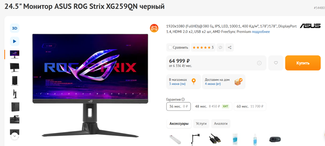Screen dimensions: 325x146
Task: Add monitor to favorites with heart icon
Action: [276, 63]
